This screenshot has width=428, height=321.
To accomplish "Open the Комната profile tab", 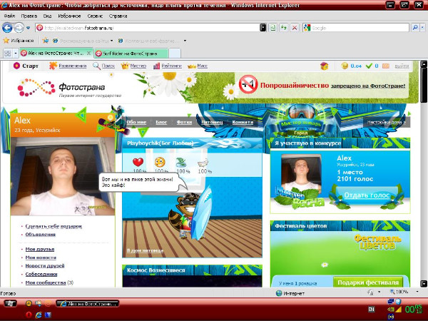I will pyautogui.click(x=243, y=122).
